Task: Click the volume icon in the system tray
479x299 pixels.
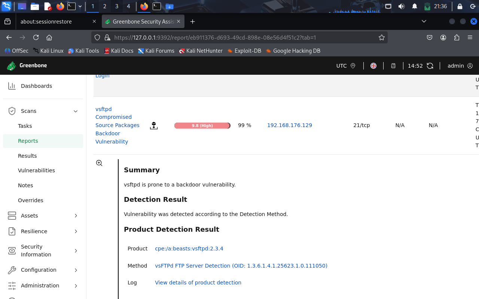Action: tap(402, 6)
